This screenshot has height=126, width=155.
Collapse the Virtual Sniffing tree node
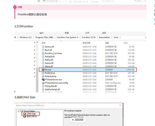click(18, 111)
